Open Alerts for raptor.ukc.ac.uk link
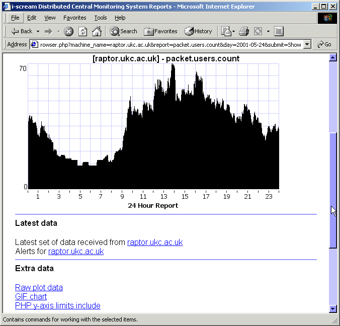Viewport: 340px width, 326px height. 76,252
